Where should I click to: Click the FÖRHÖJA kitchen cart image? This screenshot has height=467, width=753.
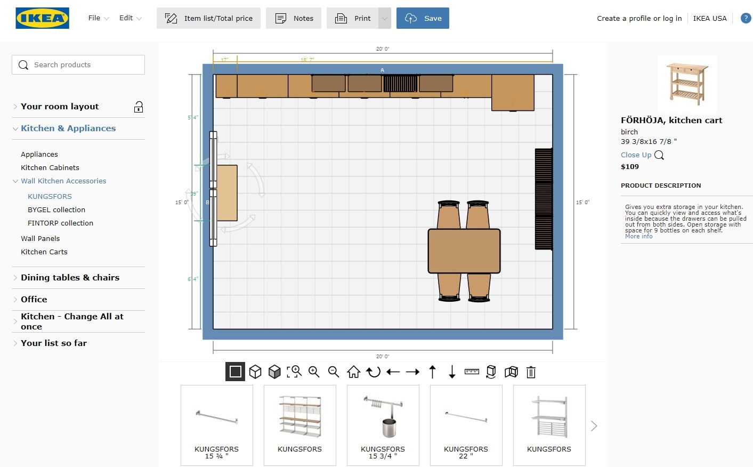pos(687,83)
